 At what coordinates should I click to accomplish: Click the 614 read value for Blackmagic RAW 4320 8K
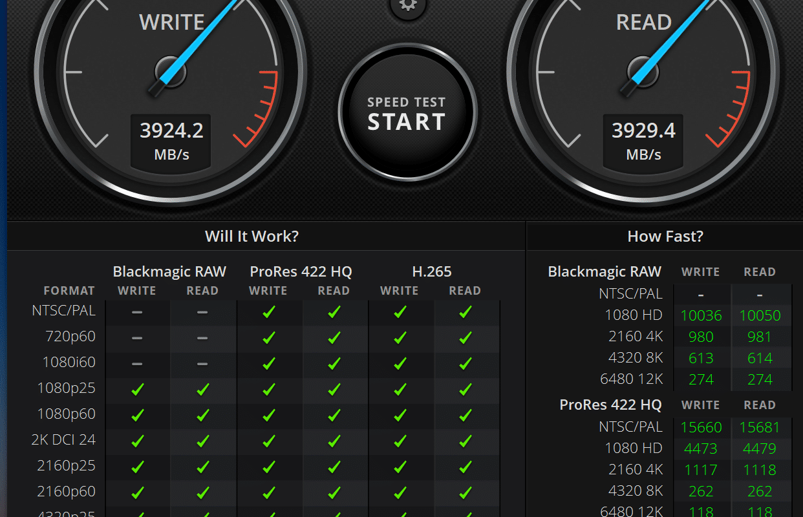[x=760, y=359]
